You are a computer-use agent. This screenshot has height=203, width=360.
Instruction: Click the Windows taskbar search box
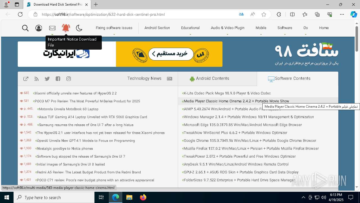tap(54, 197)
